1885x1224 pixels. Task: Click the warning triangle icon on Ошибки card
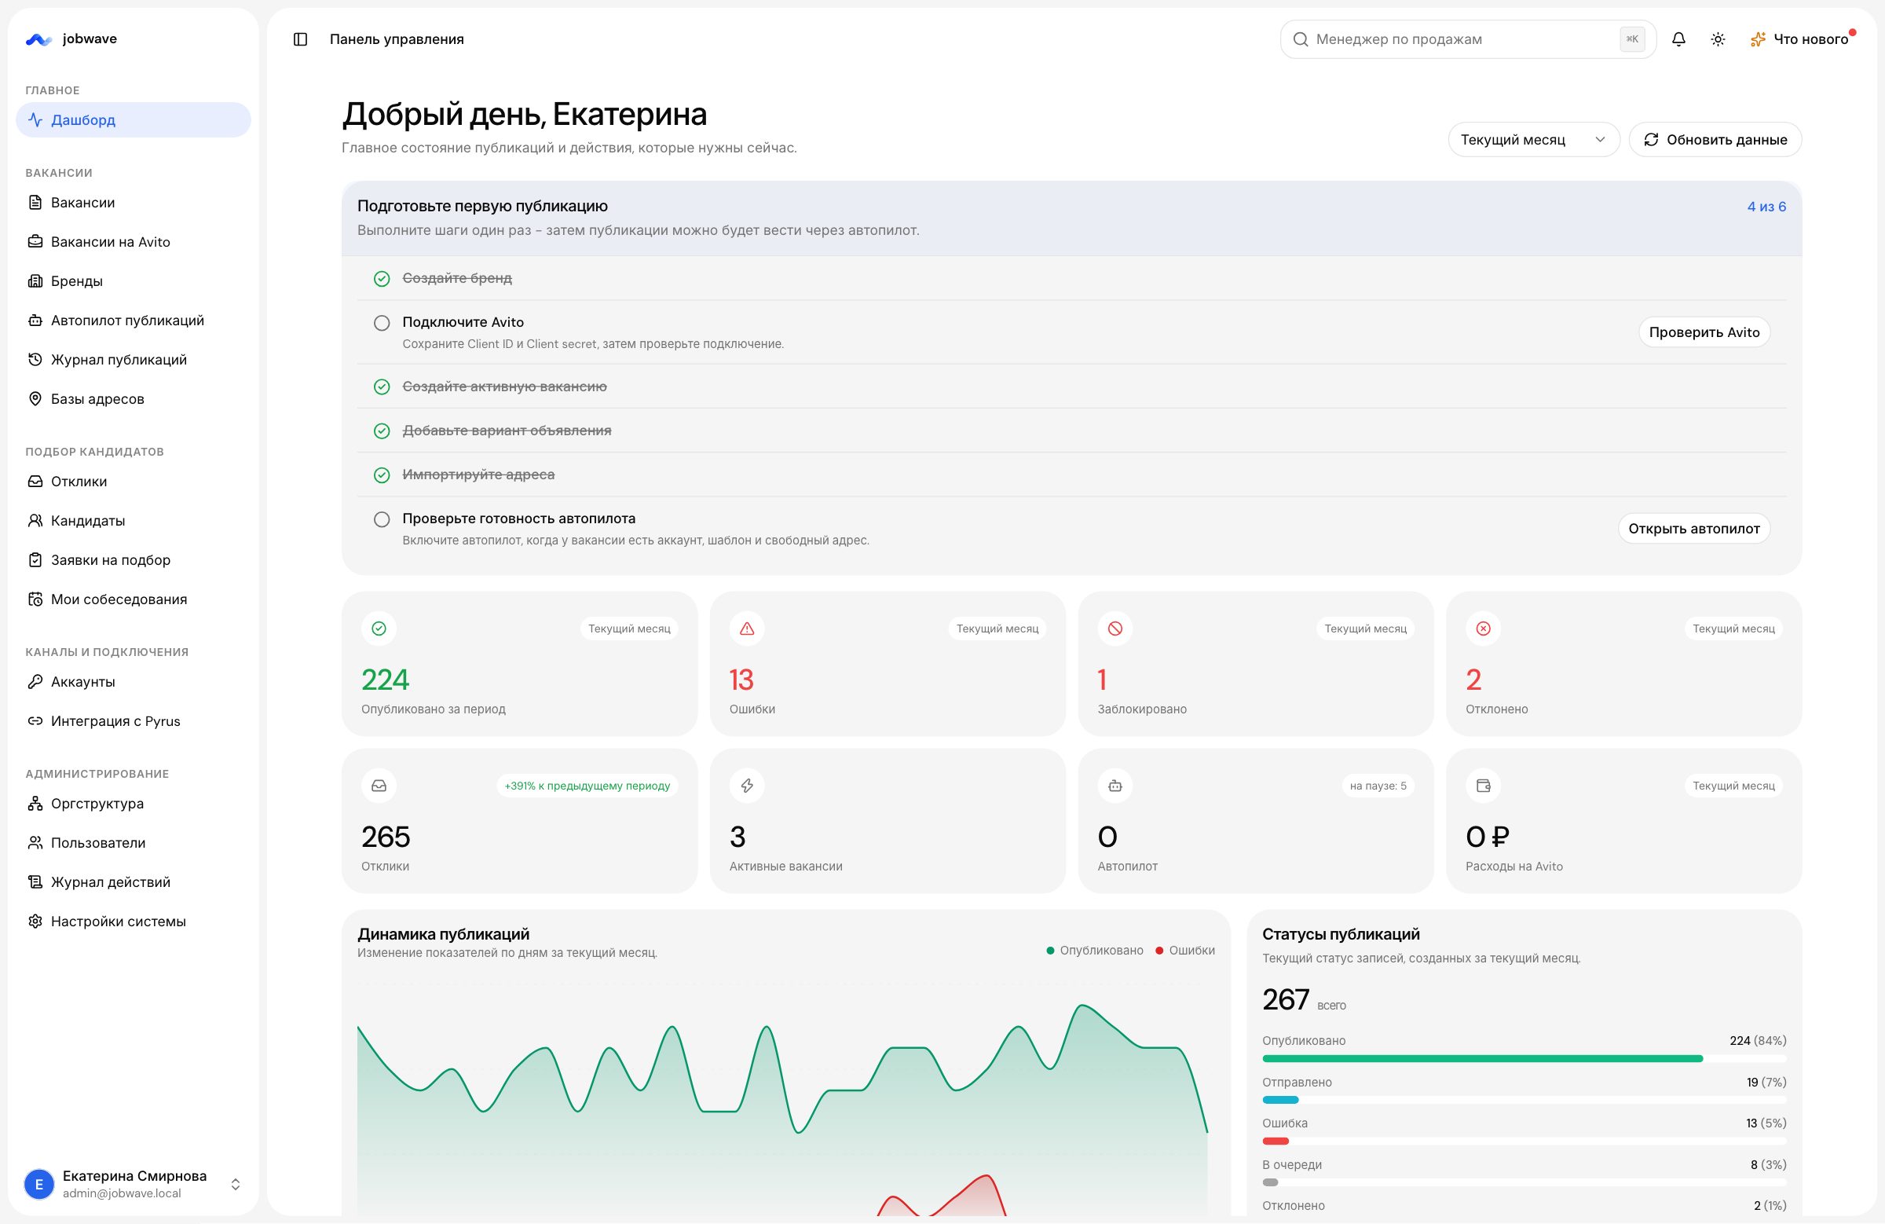pos(747,629)
